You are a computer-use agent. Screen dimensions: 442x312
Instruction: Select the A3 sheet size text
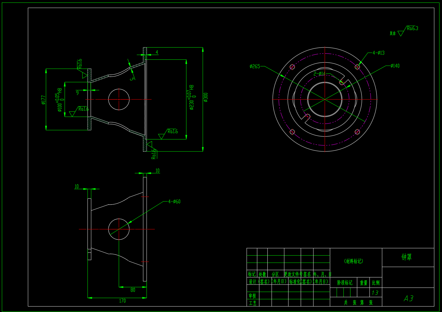pos(409,298)
